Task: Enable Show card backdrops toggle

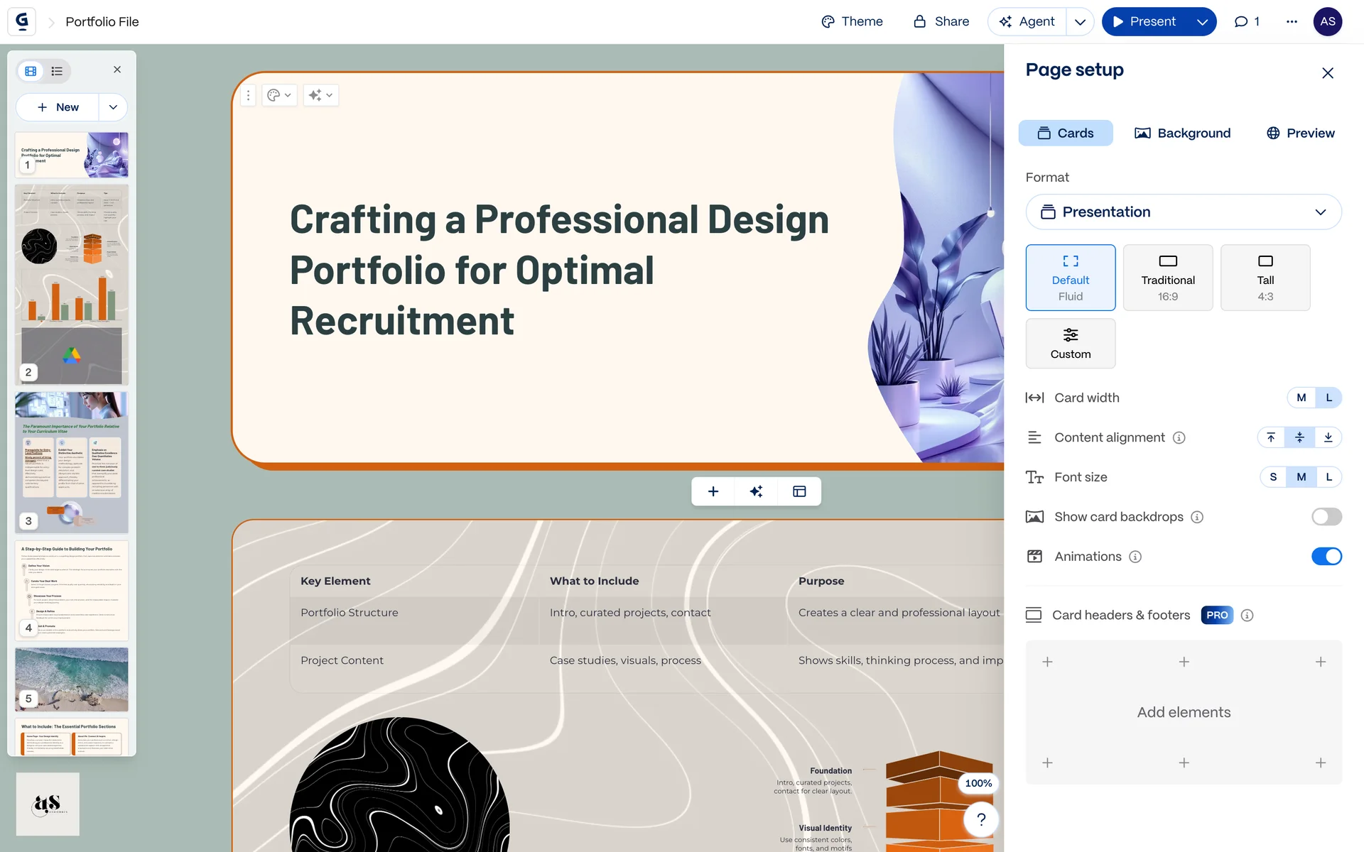Action: point(1326,517)
